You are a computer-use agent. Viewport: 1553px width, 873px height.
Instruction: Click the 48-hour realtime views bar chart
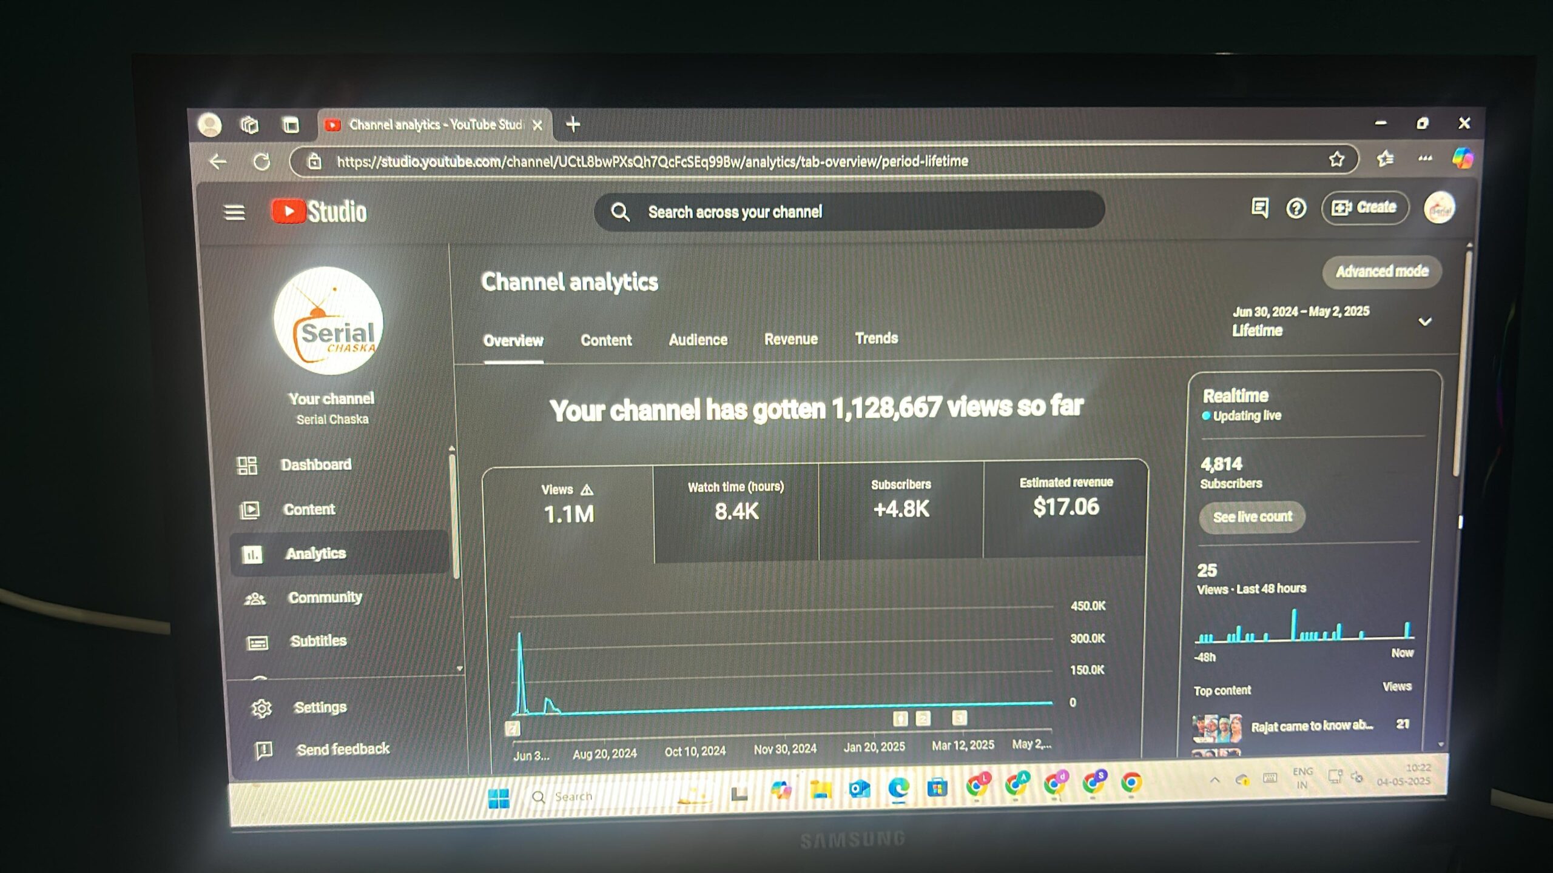coord(1304,626)
